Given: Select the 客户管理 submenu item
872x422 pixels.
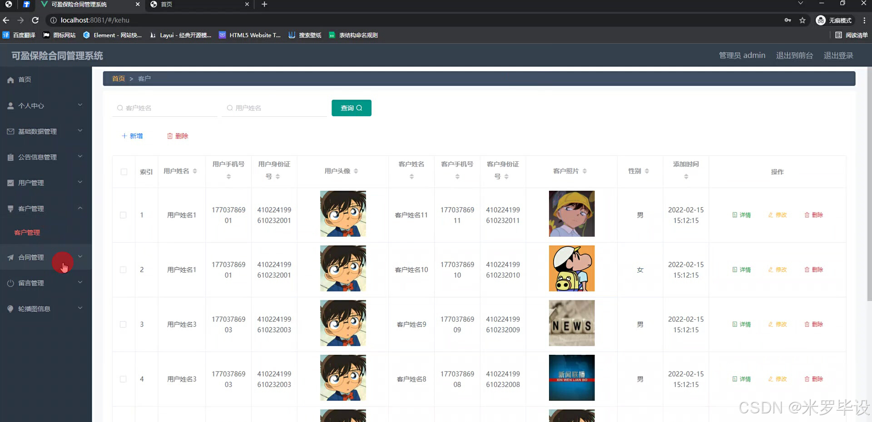Looking at the screenshot, I should 27,233.
